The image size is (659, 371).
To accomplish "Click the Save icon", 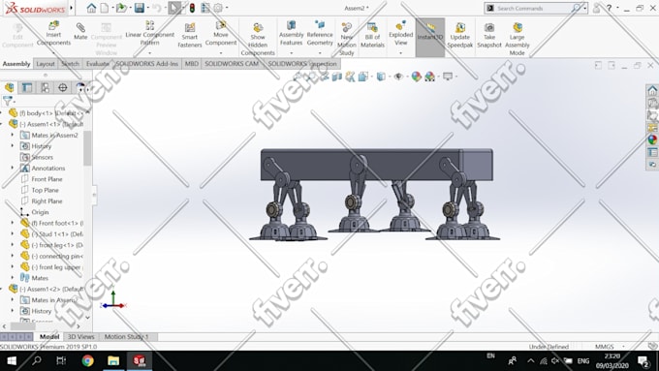I will pos(140,8).
